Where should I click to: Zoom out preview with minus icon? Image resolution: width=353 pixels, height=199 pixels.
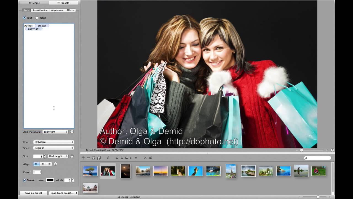(297, 150)
